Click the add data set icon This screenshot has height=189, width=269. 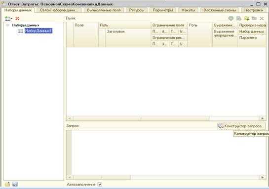tap(7, 18)
